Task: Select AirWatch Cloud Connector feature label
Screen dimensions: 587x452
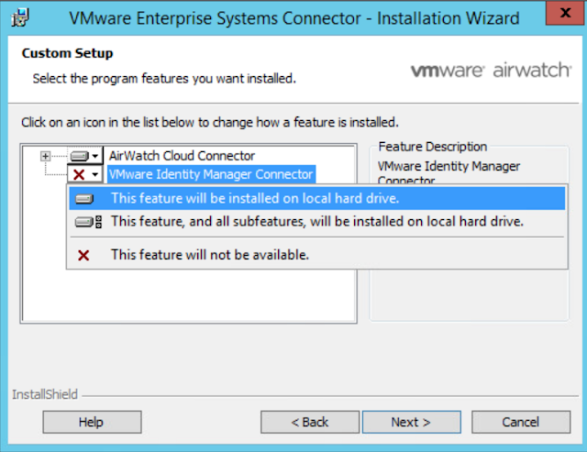Action: point(182,156)
